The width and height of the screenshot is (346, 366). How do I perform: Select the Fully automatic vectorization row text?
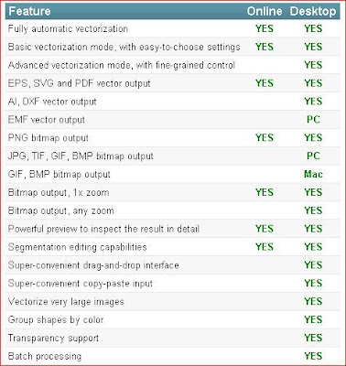click(x=68, y=28)
